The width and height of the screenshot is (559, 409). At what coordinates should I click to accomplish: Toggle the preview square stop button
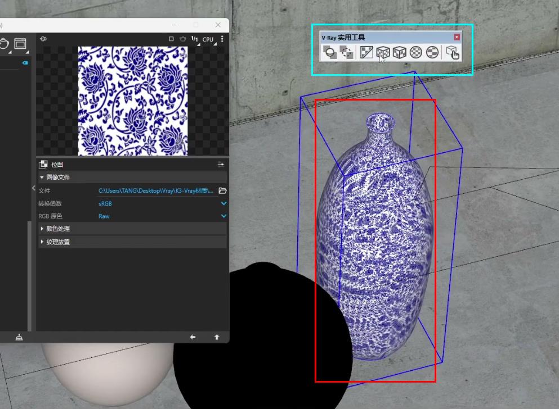pos(171,39)
